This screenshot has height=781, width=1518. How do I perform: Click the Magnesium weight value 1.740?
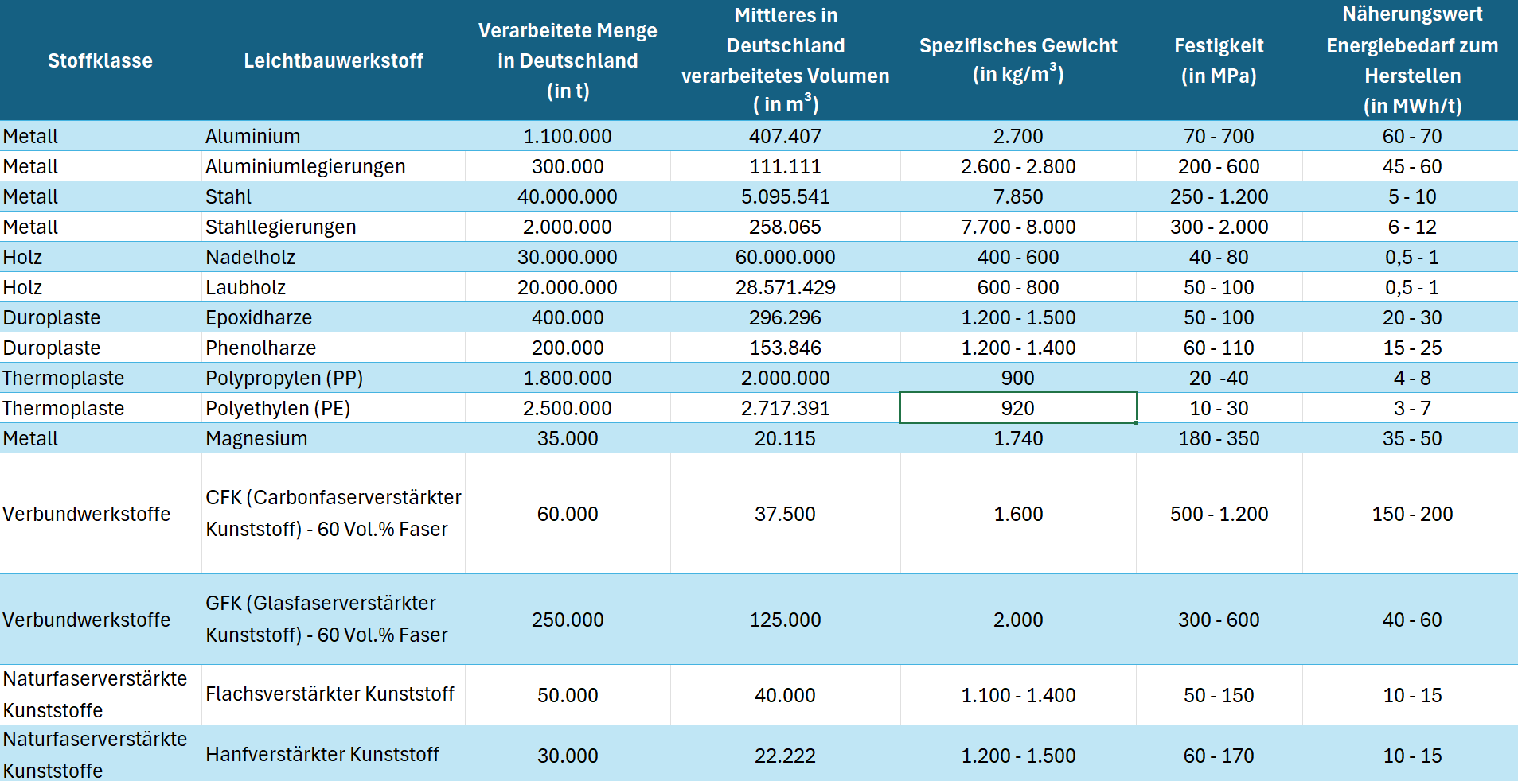(1017, 438)
